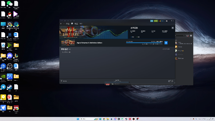Open File Explorer from the taskbar

click(108, 119)
